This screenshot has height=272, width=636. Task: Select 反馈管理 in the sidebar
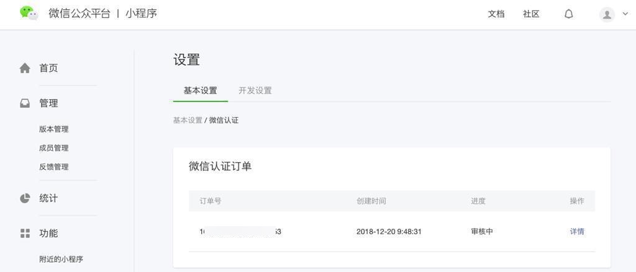(x=53, y=167)
